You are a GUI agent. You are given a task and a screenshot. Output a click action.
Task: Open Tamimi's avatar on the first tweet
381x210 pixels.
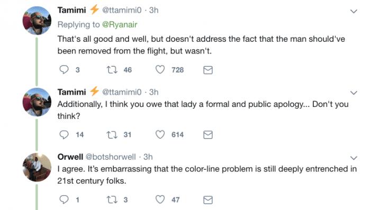37,21
